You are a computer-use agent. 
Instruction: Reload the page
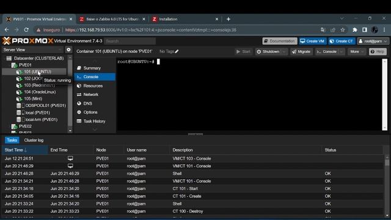[26, 30]
